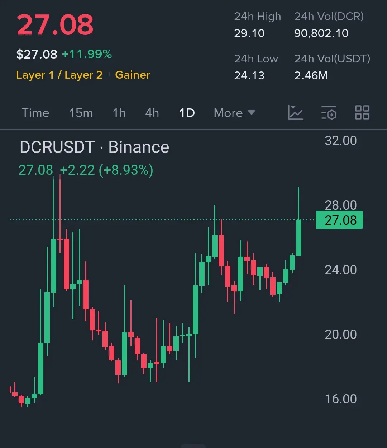Select the 1h timeframe tab
This screenshot has height=448, width=387.
point(119,113)
